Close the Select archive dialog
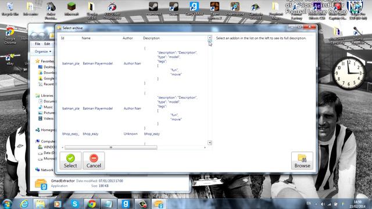Screen dimensions: 372x209 310,27
